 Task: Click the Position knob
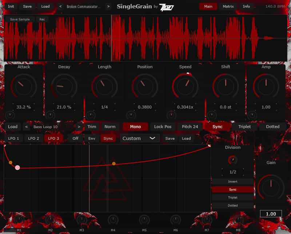coord(145,86)
